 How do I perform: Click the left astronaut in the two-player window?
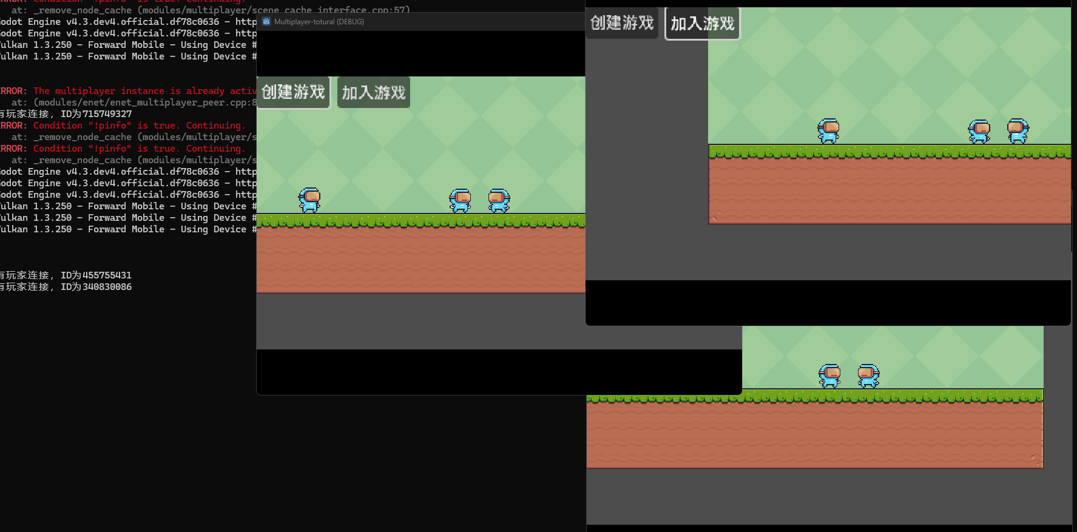point(829,375)
